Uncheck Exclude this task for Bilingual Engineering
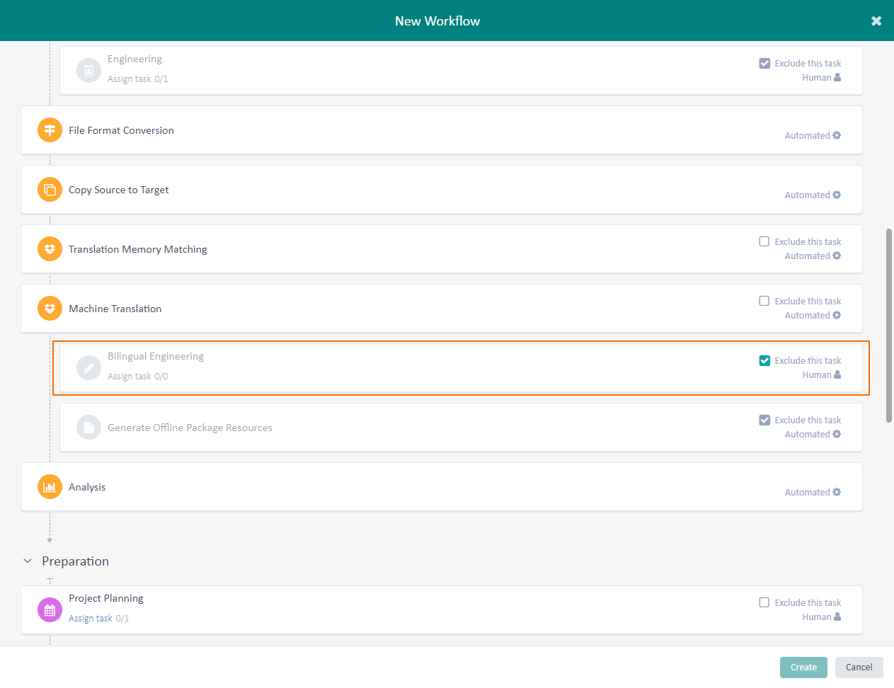The height and width of the screenshot is (688, 894). coord(764,360)
